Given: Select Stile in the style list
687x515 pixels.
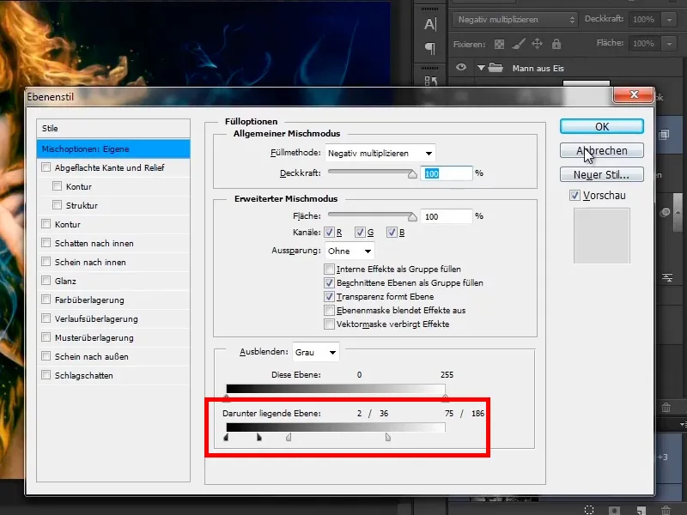Looking at the screenshot, I should tap(113, 128).
